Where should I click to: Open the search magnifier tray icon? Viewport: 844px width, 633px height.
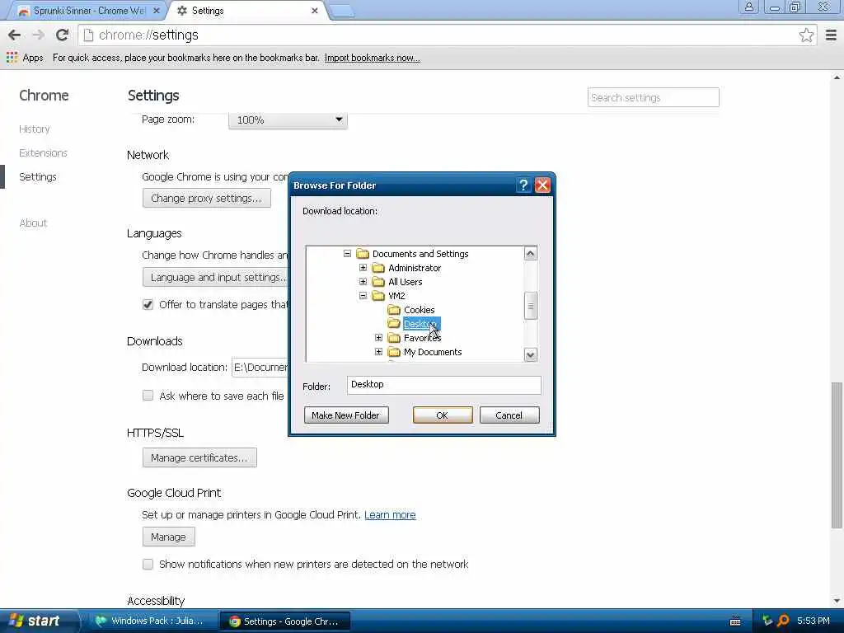[783, 621]
